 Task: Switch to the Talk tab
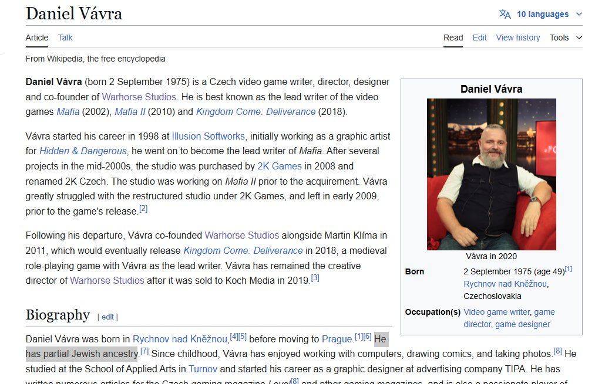pos(65,38)
